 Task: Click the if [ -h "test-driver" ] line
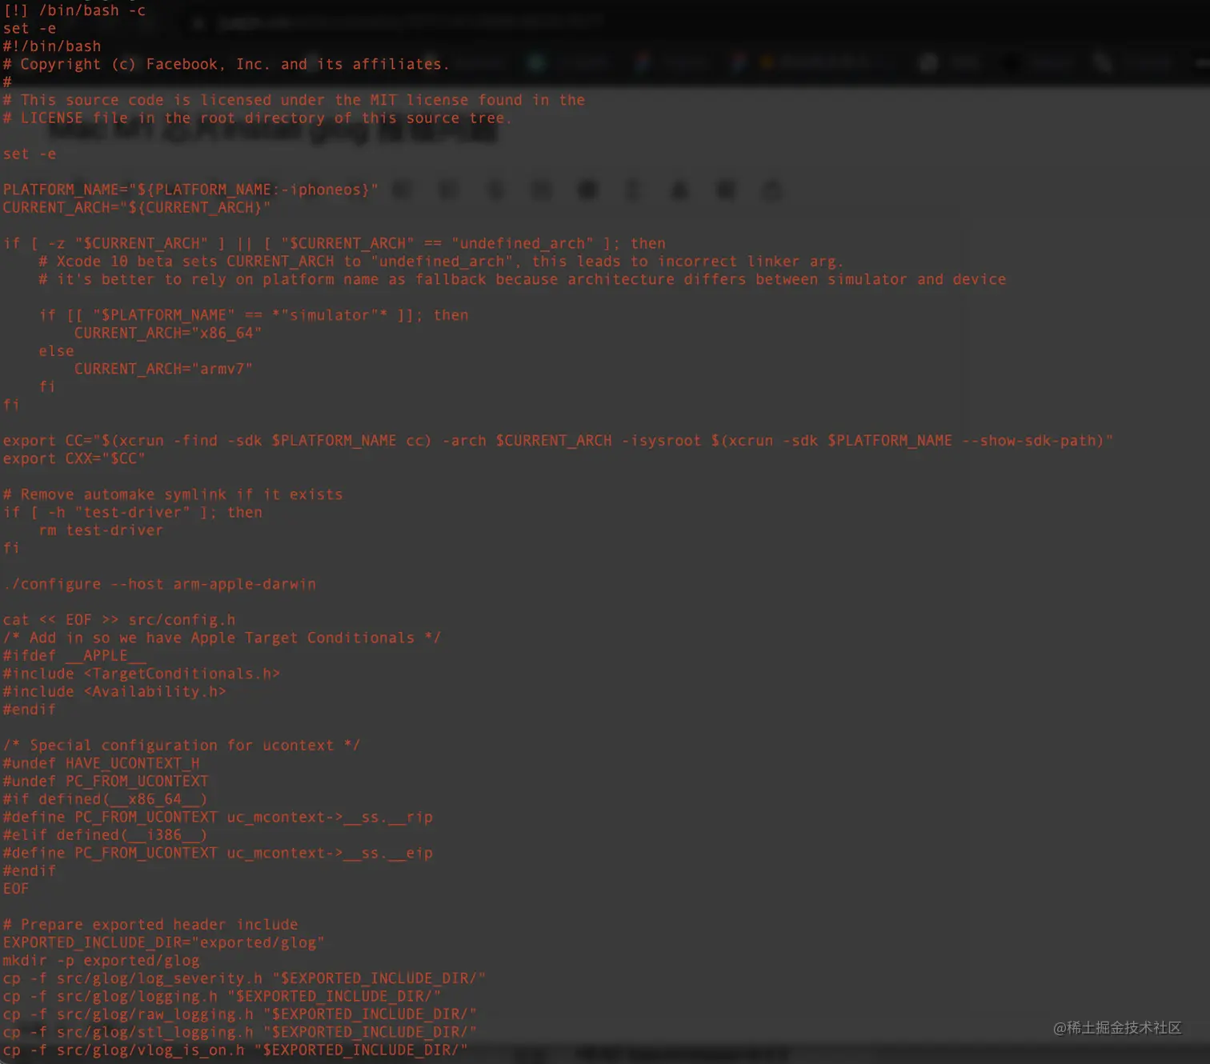133,512
